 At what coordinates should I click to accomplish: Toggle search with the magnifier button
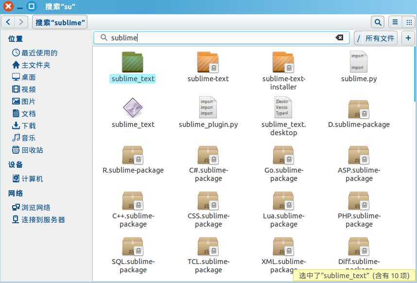click(x=378, y=22)
